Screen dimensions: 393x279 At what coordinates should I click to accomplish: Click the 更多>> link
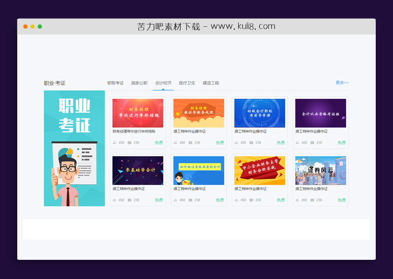pyautogui.click(x=342, y=82)
